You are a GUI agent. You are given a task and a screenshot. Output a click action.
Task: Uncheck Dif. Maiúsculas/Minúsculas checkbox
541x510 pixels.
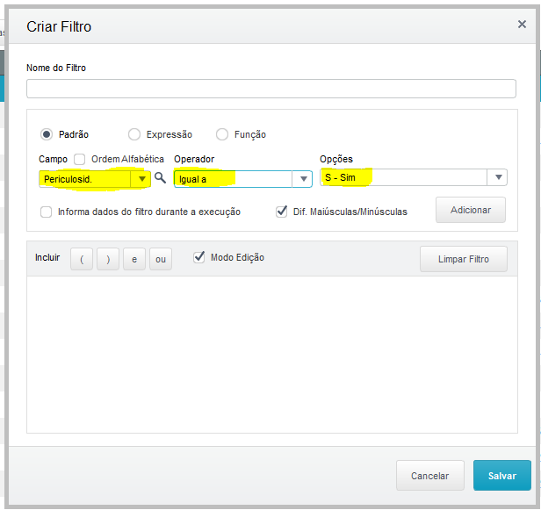click(282, 212)
